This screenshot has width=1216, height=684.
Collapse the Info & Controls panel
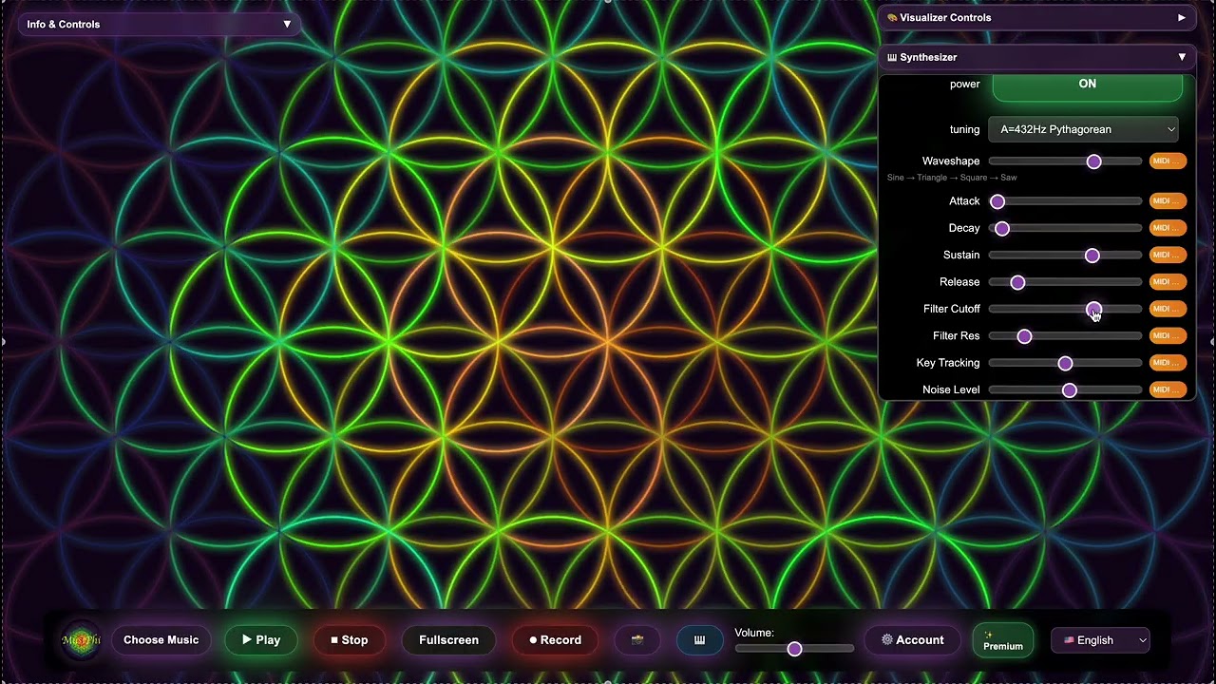[160, 24]
